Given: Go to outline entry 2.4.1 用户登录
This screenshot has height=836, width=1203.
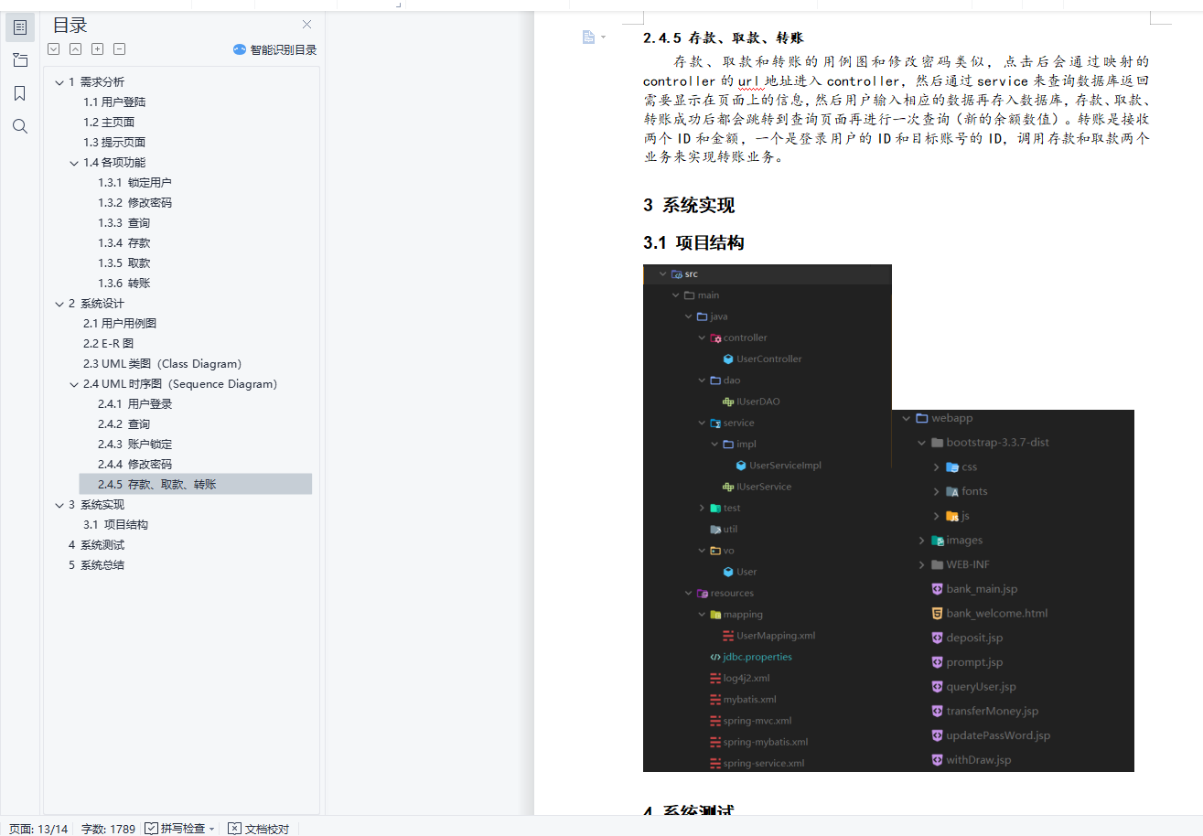Looking at the screenshot, I should click(x=134, y=403).
